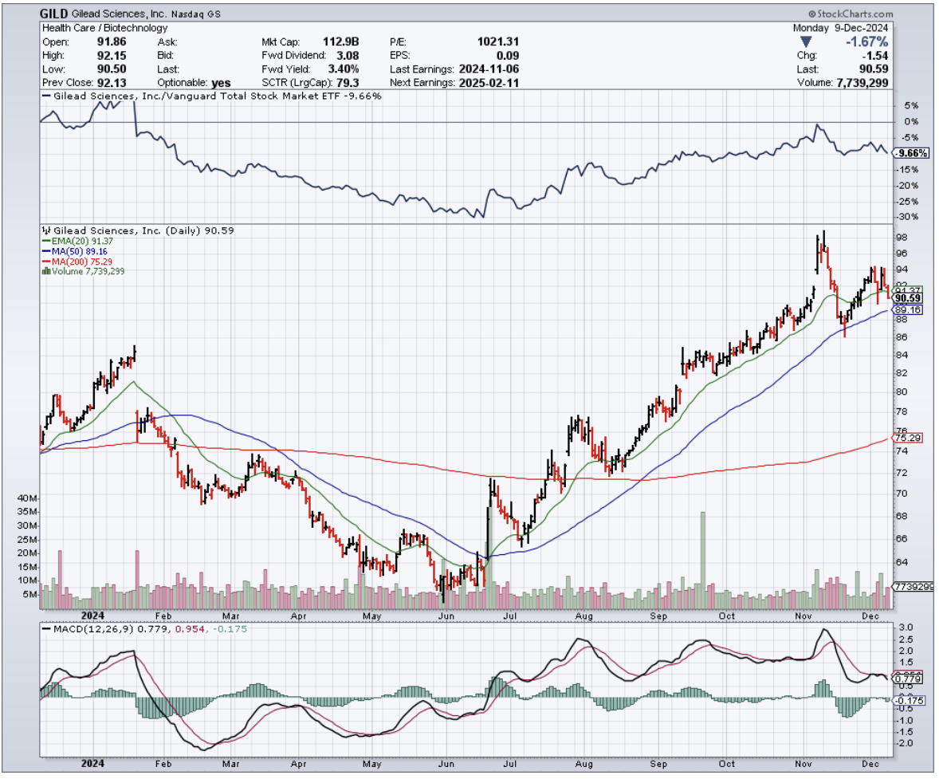Screen dimensions: 939x783
Task: Click the tall September volume spike bar
Action: (702, 550)
